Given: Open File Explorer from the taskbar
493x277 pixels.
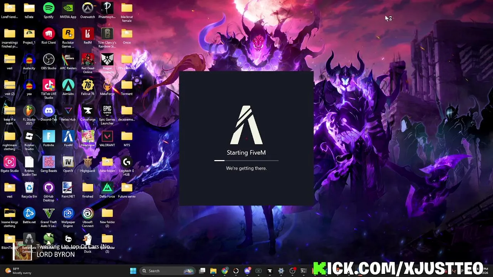Looking at the screenshot, I should [213, 271].
